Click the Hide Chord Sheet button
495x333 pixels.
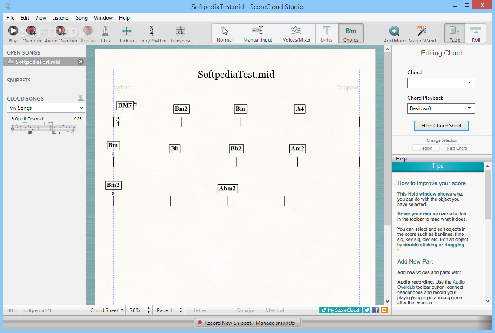[x=441, y=125]
